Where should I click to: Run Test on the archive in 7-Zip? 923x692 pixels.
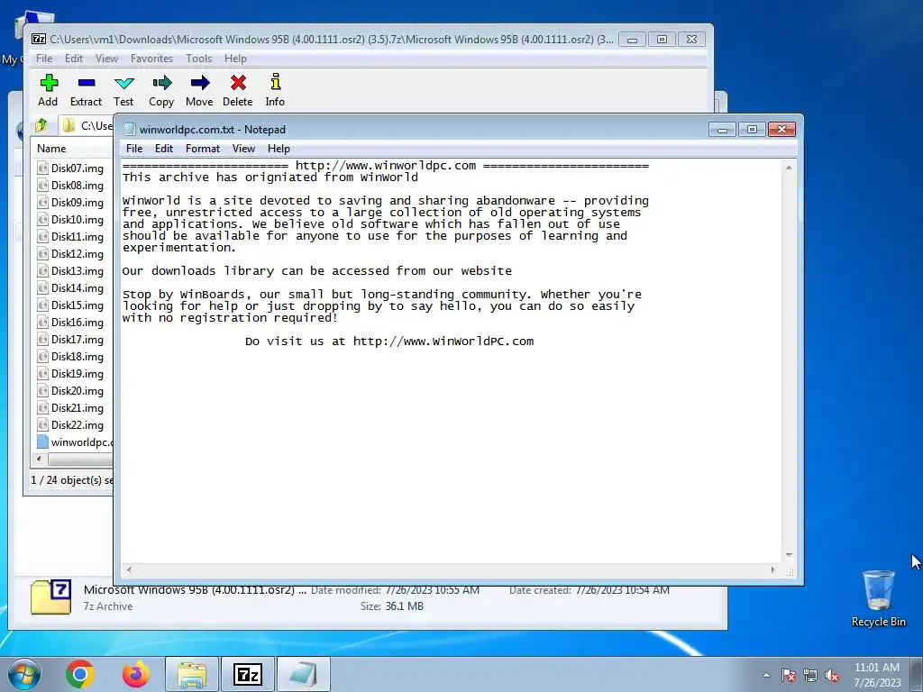point(123,90)
